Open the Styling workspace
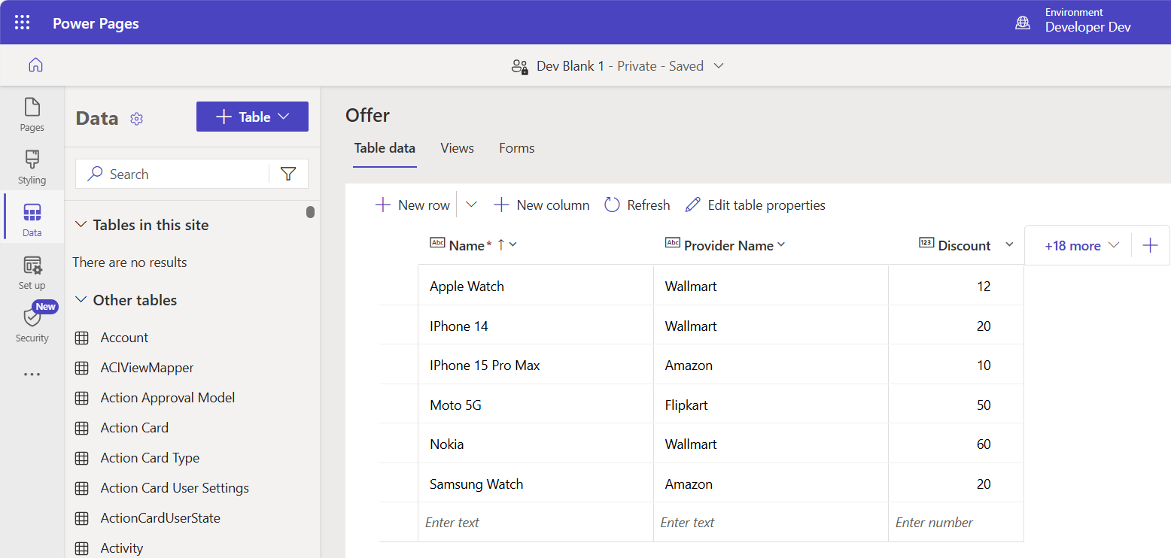 [x=32, y=167]
